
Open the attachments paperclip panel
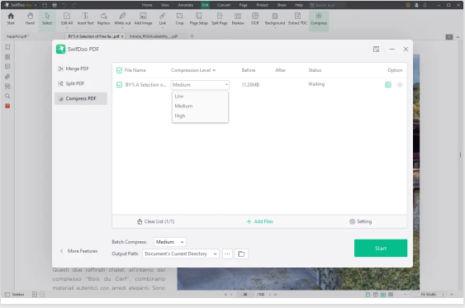point(7,77)
